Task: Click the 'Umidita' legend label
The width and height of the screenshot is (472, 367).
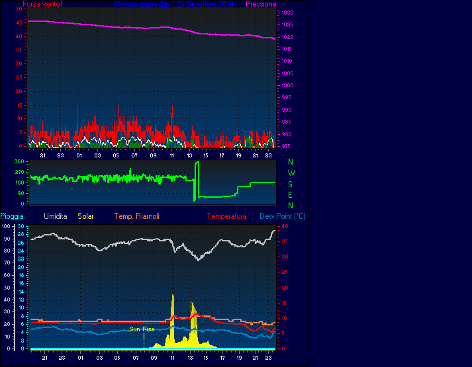Action: coord(56,216)
